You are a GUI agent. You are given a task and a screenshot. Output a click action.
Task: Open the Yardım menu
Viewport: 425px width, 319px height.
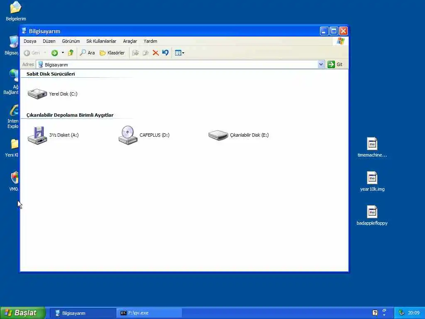150,41
